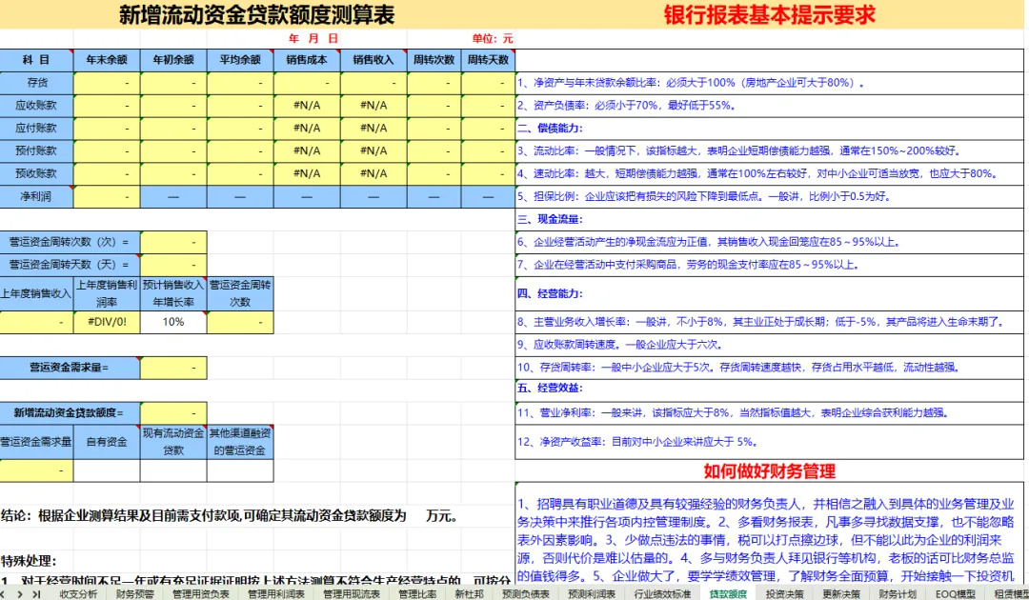Open the EOQ模型 sheet tab

pyautogui.click(x=955, y=593)
